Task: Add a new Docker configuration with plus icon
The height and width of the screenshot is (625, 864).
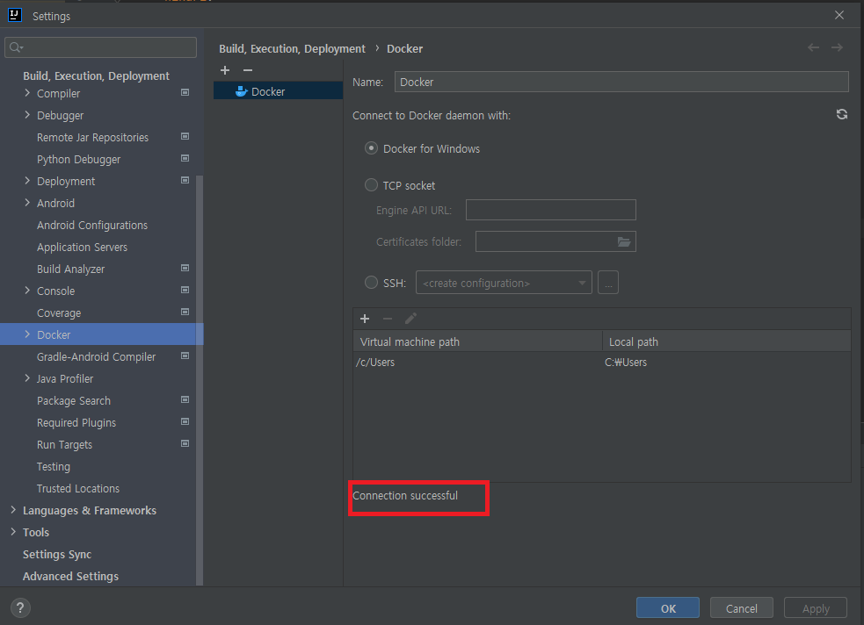Action: pyautogui.click(x=225, y=70)
